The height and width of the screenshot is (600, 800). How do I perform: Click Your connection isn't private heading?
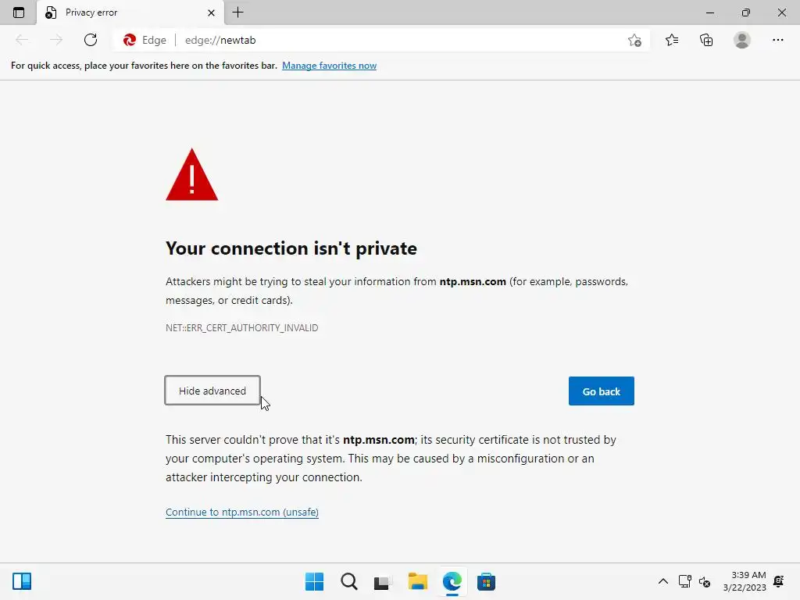pyautogui.click(x=291, y=248)
